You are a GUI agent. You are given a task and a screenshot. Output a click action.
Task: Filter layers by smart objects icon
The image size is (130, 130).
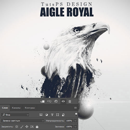point(63,115)
